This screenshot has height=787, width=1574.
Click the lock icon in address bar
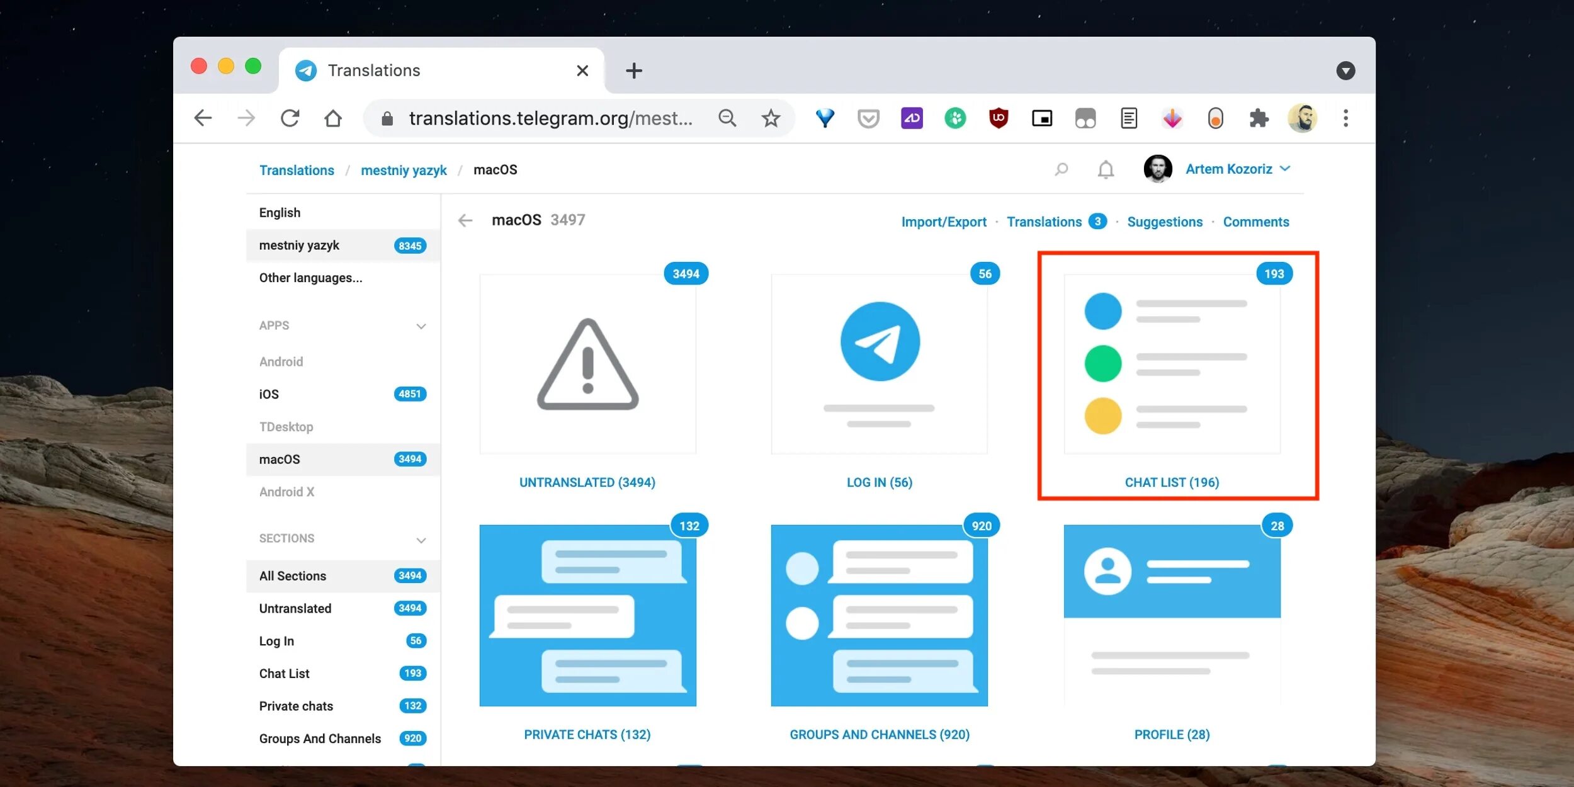click(x=387, y=118)
